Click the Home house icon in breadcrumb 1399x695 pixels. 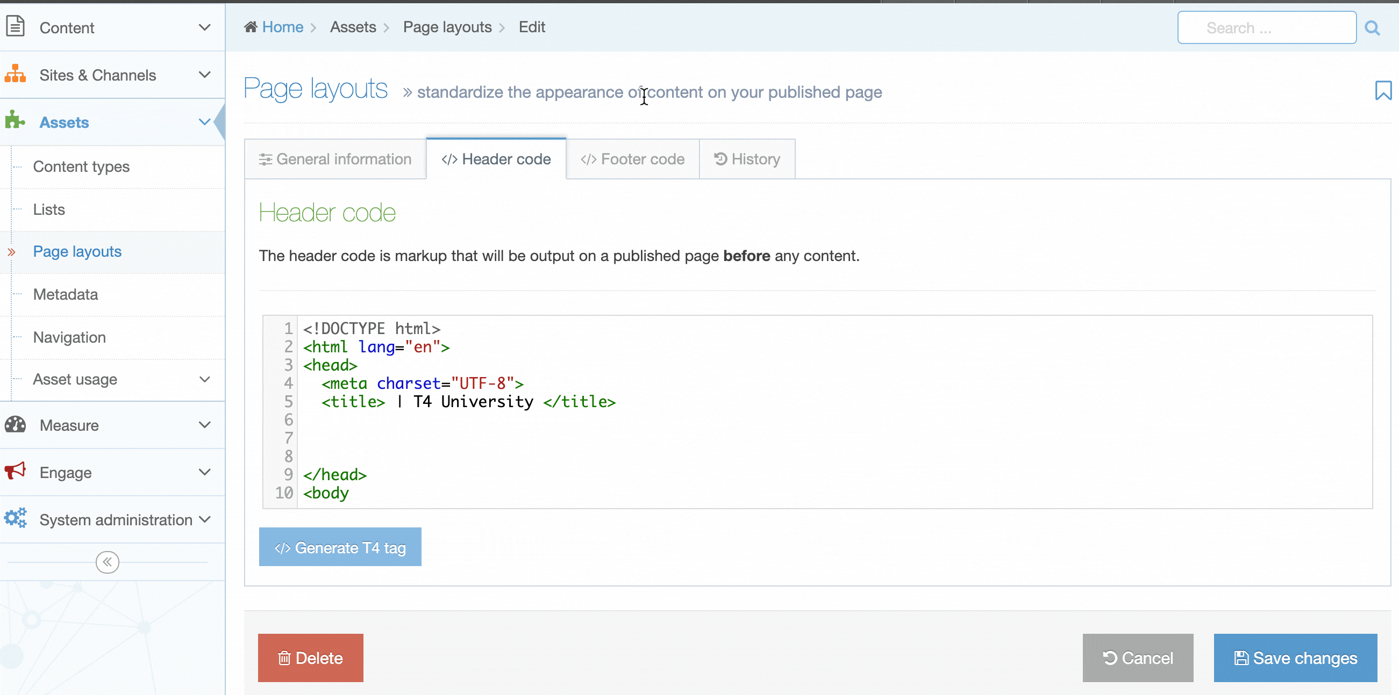click(251, 27)
